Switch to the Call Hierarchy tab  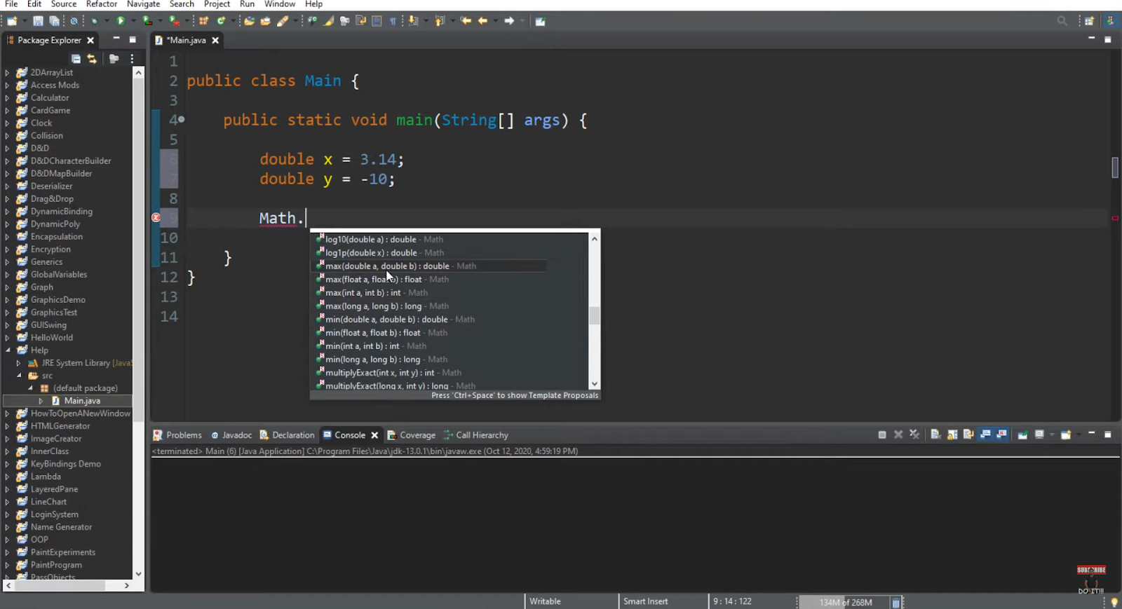[476, 435]
